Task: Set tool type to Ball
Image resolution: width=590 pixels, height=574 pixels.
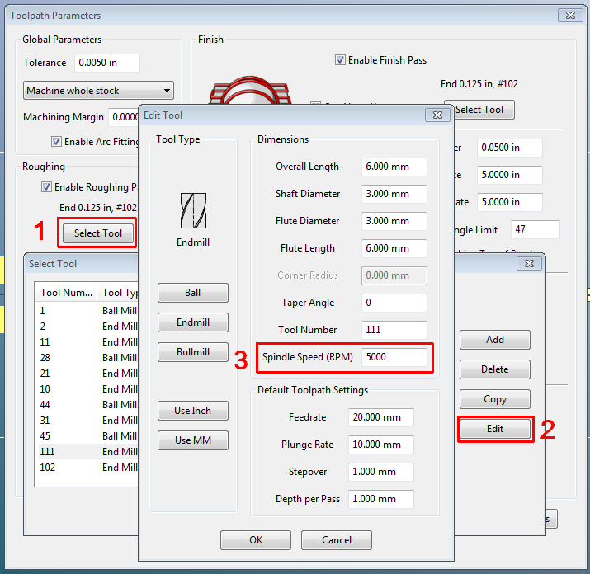Action: point(192,293)
